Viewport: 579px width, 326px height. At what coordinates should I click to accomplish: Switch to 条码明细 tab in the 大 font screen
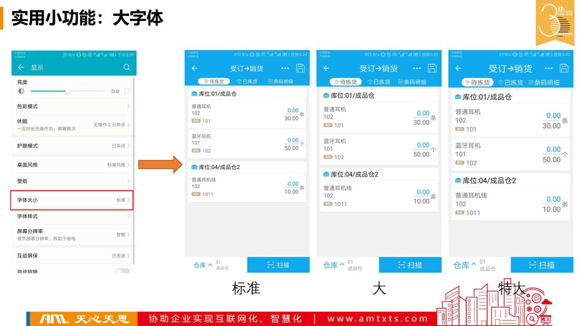pyautogui.click(x=412, y=82)
